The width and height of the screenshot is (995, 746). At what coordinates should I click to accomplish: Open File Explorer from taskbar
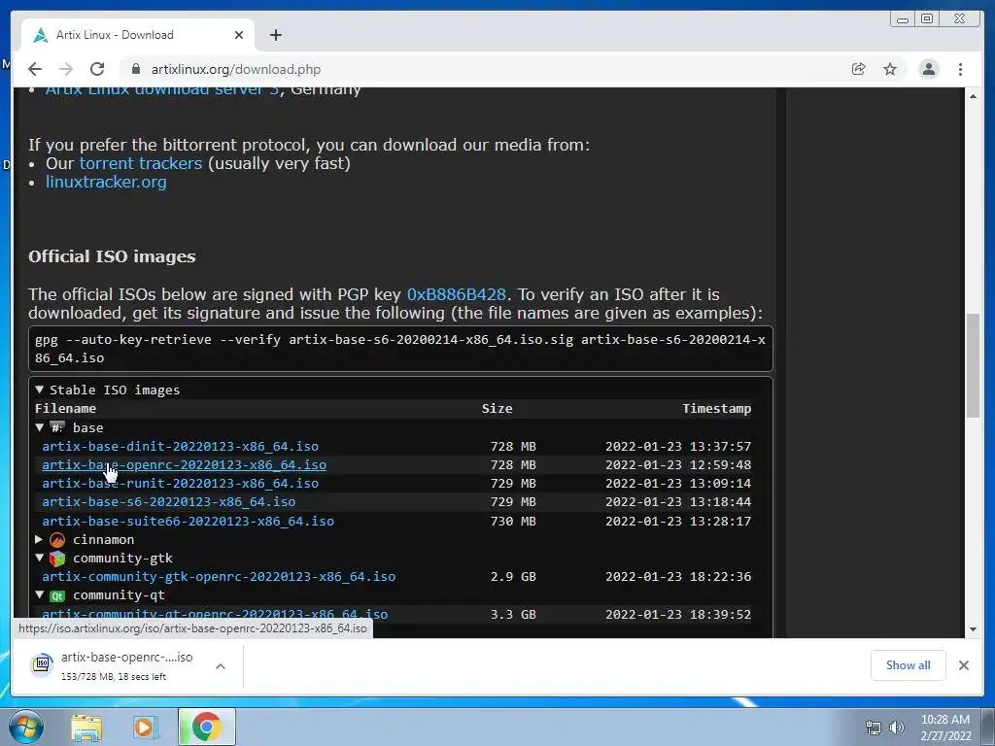[86, 727]
